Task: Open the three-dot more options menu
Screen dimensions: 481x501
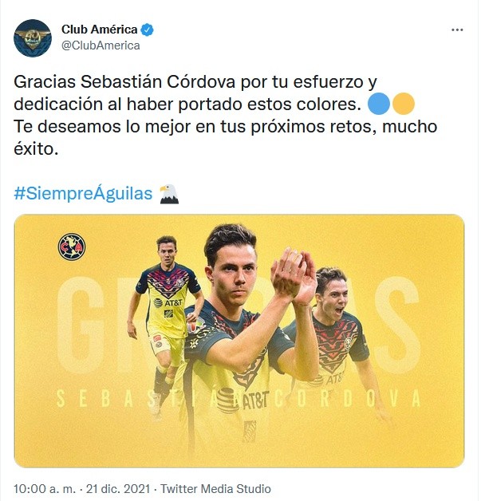Action: coord(457,30)
